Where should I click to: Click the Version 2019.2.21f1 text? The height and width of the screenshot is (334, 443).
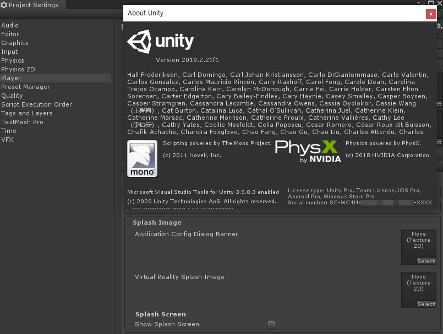click(x=187, y=60)
